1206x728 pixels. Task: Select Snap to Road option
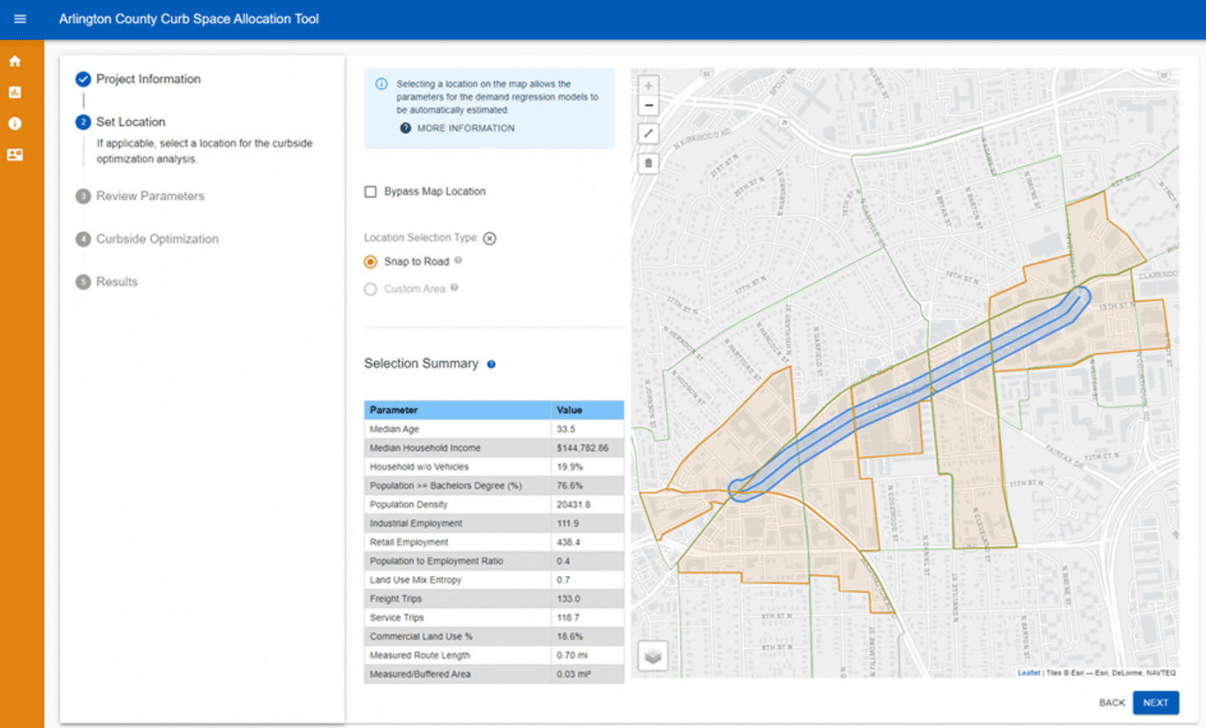click(x=370, y=261)
